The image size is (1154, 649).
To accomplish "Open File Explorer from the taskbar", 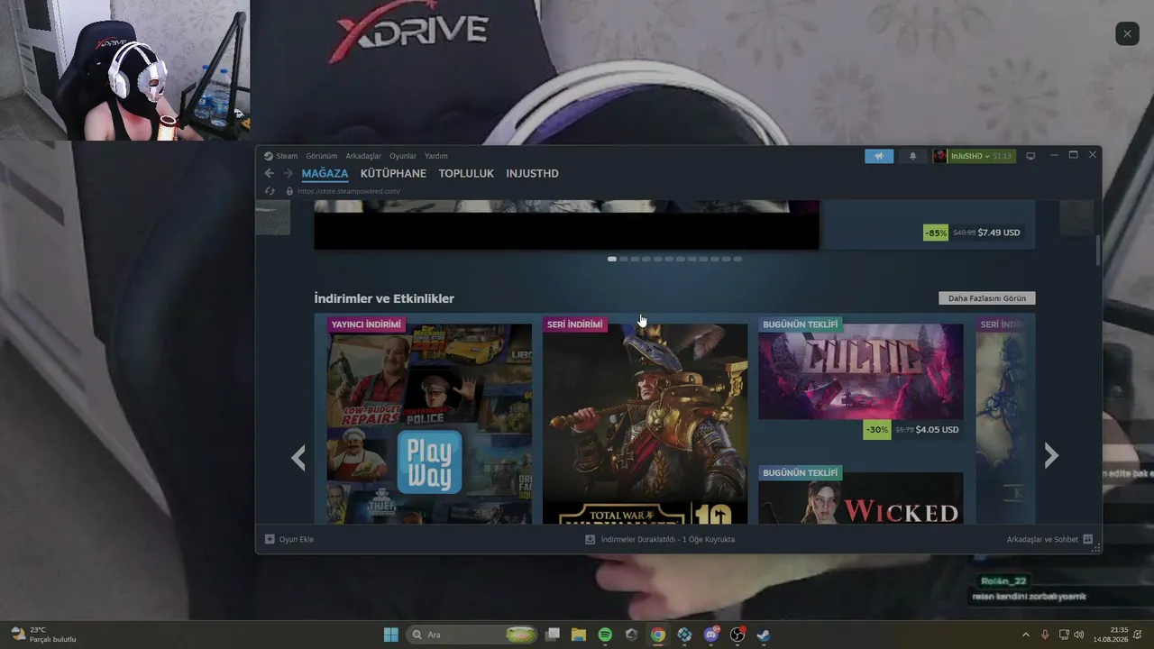I will pos(579,635).
